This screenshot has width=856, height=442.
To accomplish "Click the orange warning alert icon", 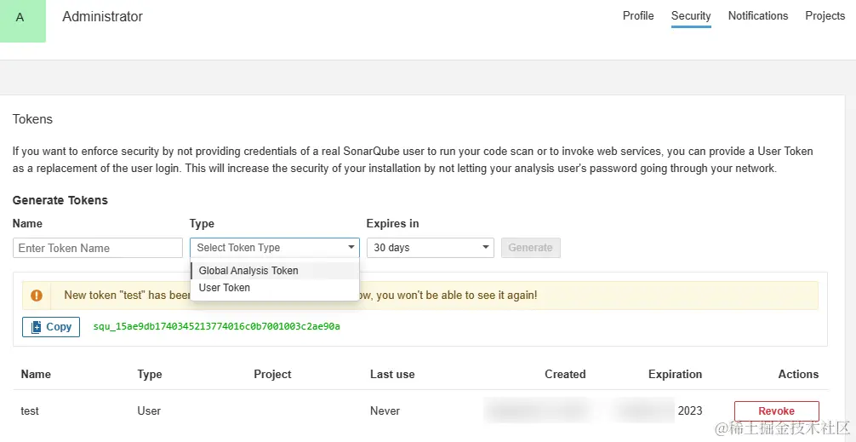I will pyautogui.click(x=37, y=296).
